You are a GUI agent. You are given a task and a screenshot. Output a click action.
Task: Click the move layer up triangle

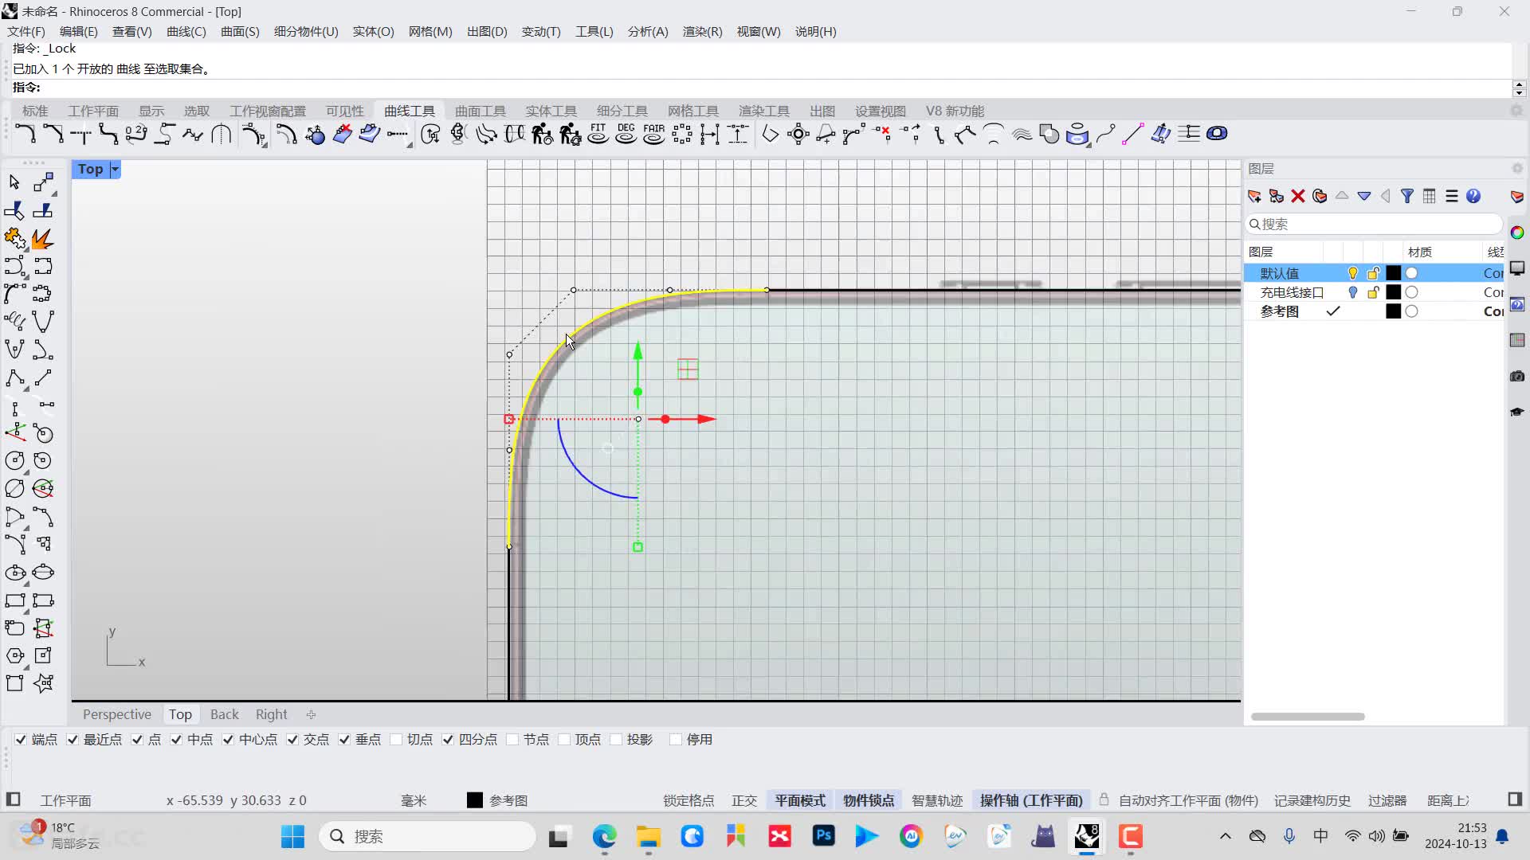click(1342, 196)
